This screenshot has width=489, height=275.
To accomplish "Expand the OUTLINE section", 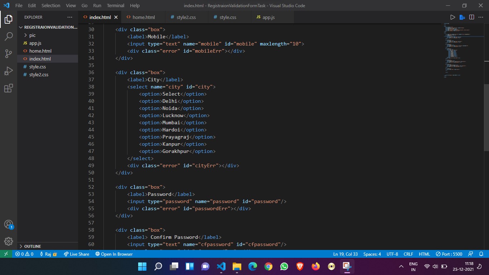I will pyautogui.click(x=48, y=246).
